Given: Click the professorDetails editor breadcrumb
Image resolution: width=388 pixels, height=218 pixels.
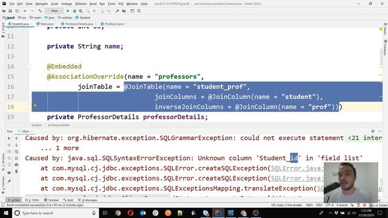Looking at the screenshot, I should [59, 125].
